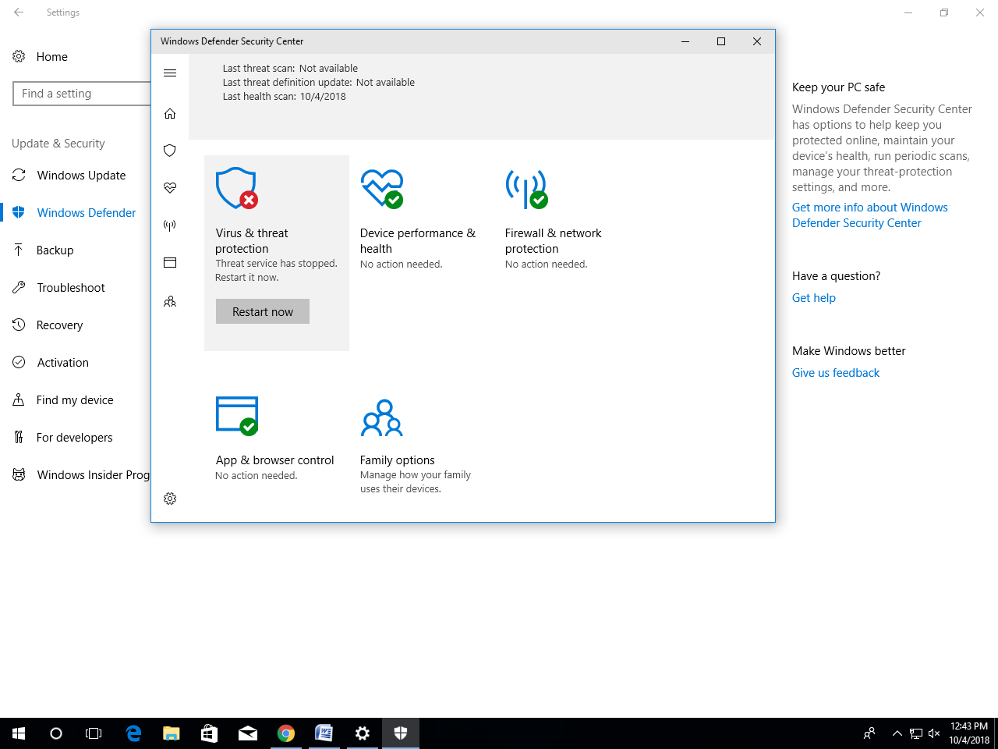Screen dimensions: 998x749
Task: Click the Family options tile icon
Action: (382, 418)
